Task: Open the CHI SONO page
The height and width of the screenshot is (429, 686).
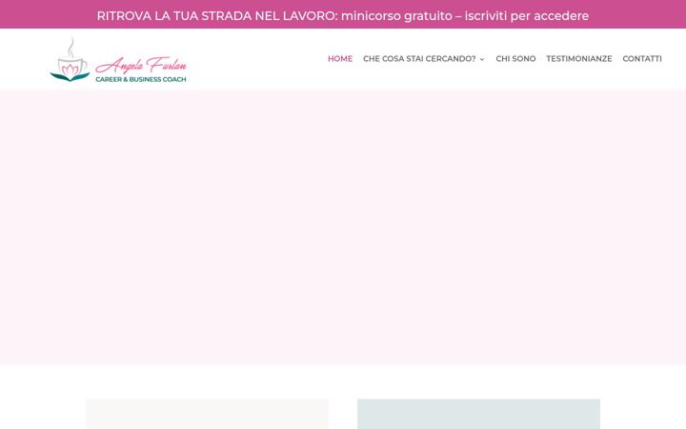Action: 515,59
